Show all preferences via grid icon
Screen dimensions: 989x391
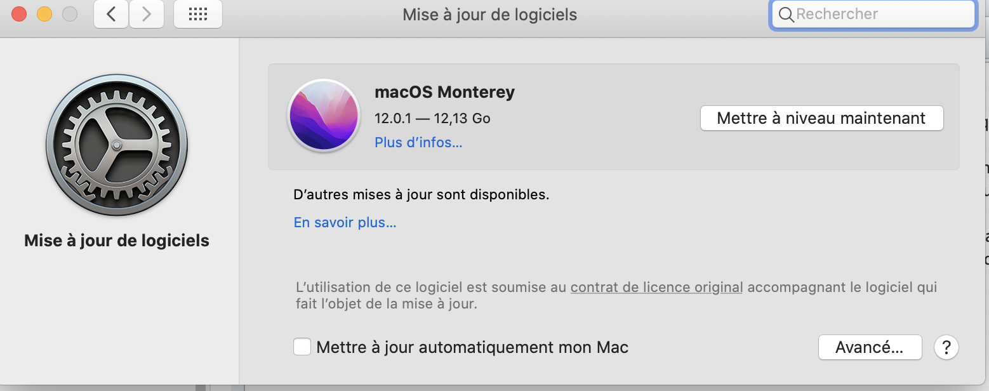(197, 15)
